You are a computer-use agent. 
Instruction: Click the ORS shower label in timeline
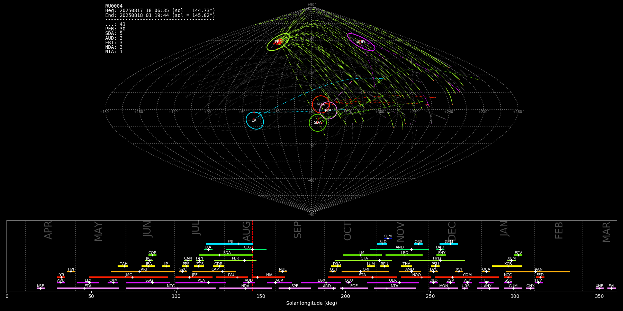click(x=418, y=242)
